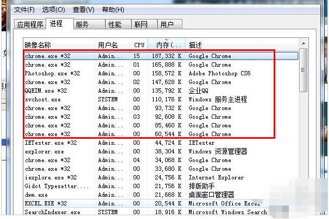Image resolution: width=329 pixels, height=219 pixels.
Task: Select chrome.exe process using 92,608 K
Action: [161, 117]
